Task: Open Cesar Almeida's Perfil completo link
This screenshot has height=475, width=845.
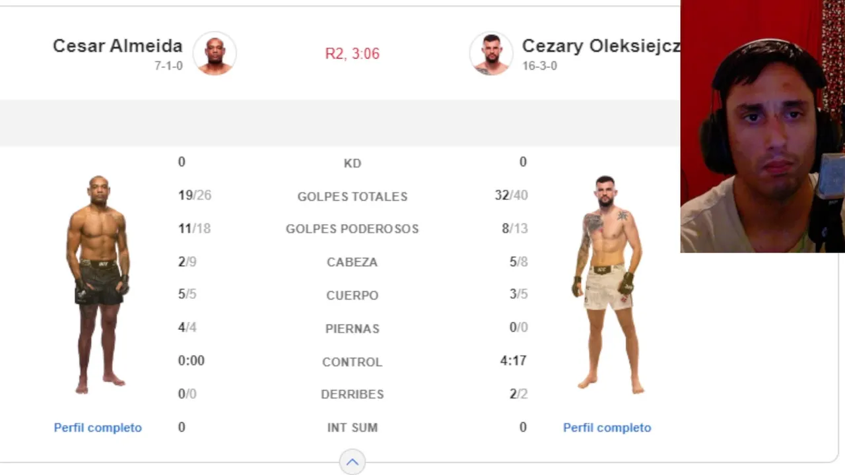Action: tap(98, 427)
